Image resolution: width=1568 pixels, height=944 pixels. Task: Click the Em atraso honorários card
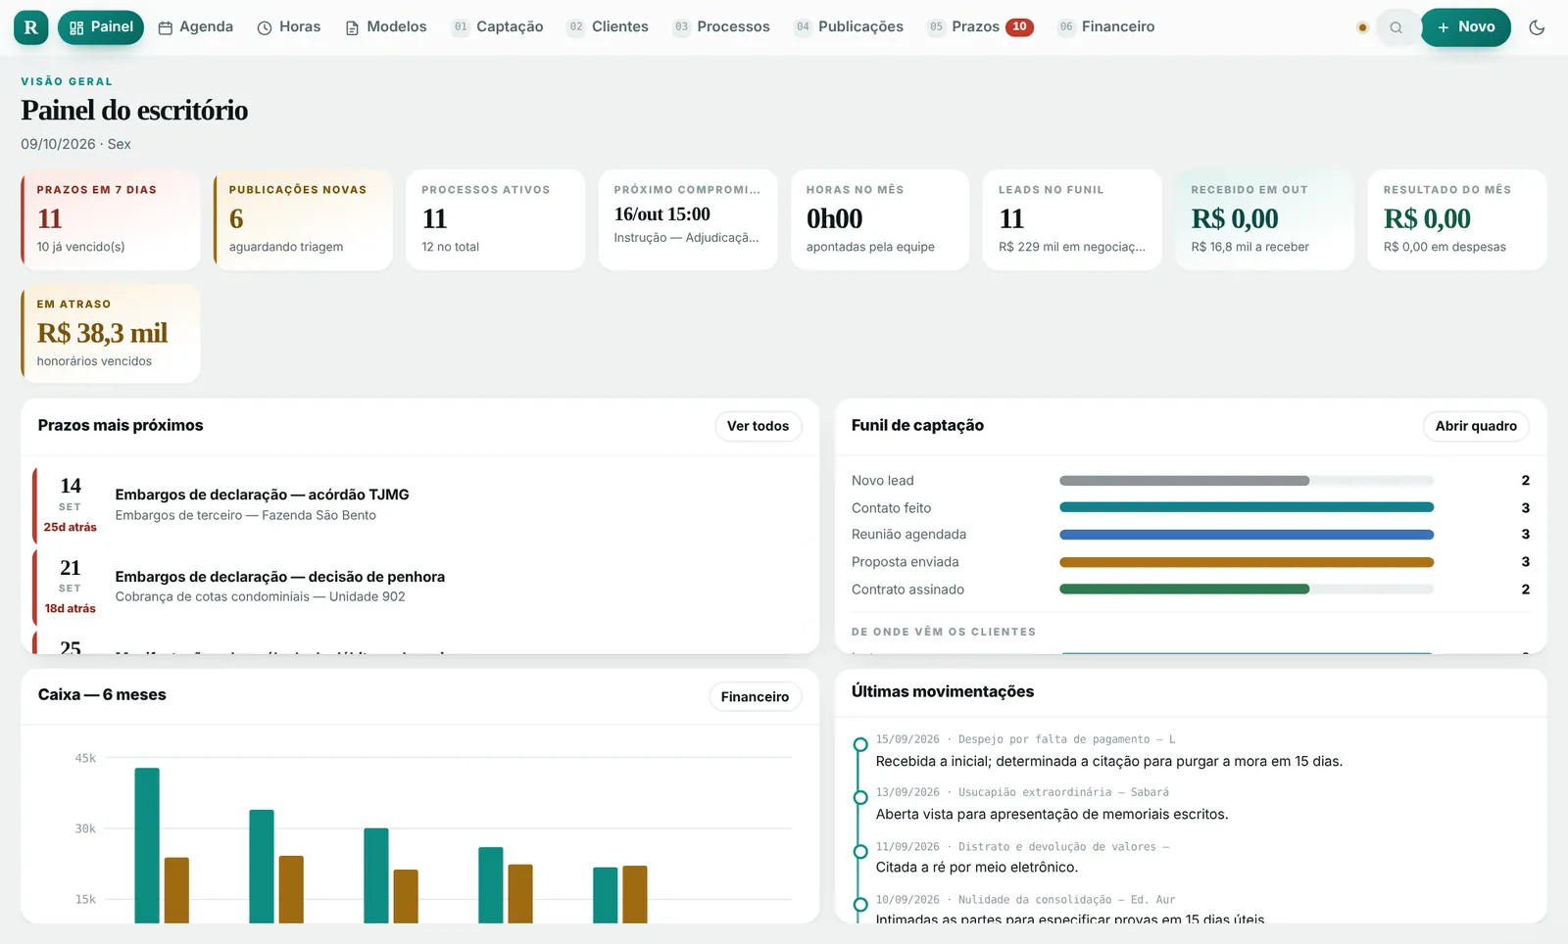click(111, 334)
